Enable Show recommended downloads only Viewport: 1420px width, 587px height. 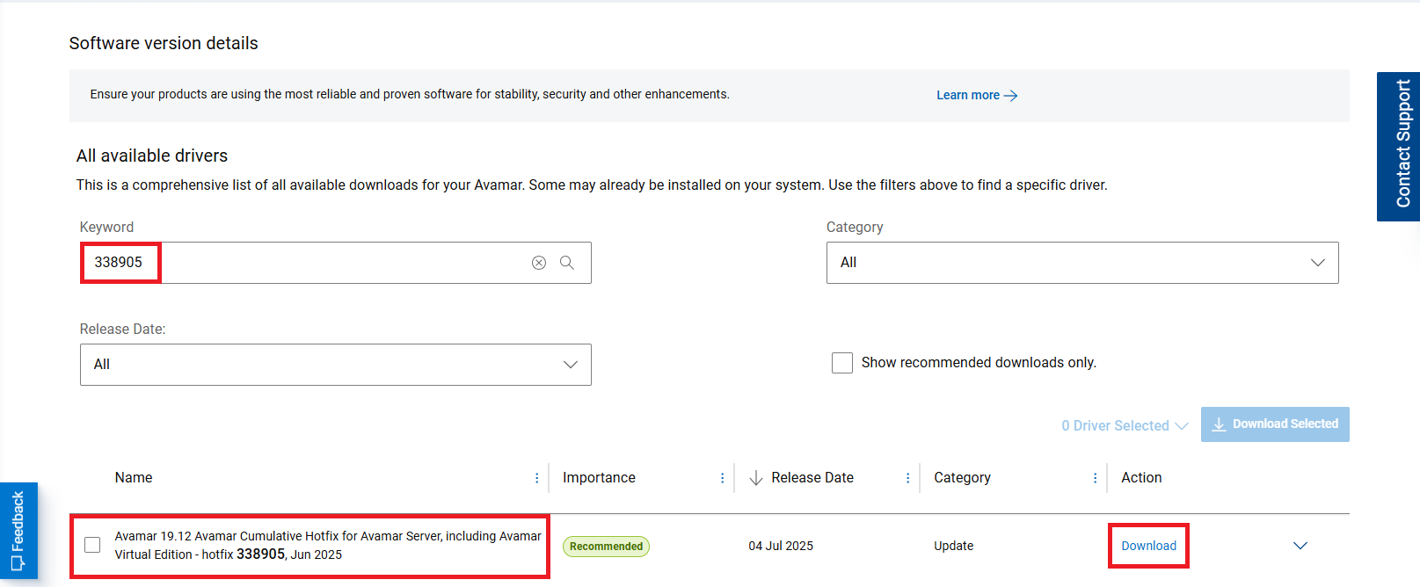[x=842, y=363]
